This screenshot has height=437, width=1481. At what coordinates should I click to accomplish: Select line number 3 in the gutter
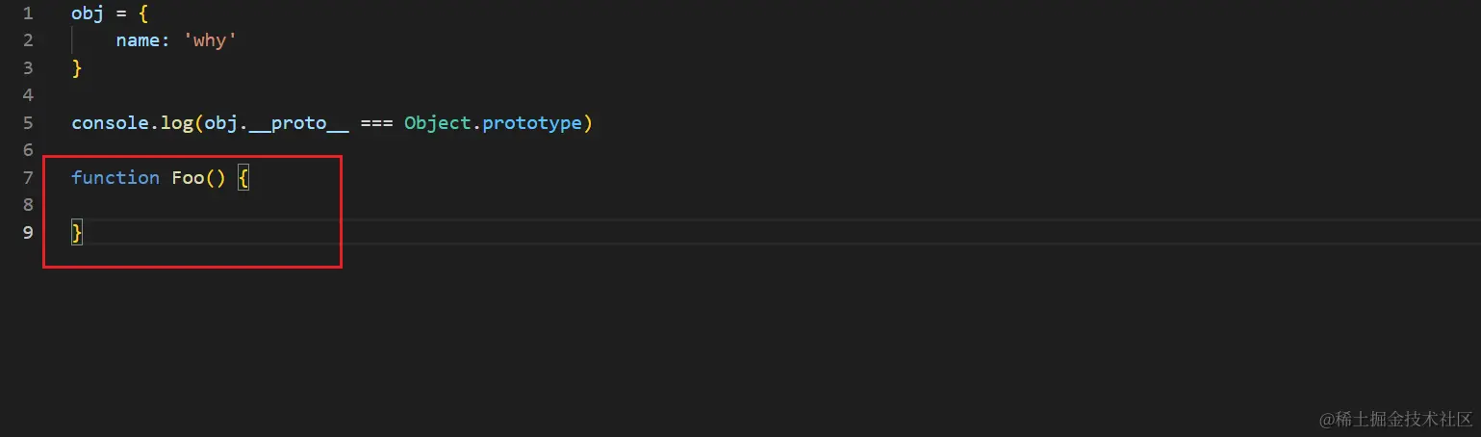tap(27, 68)
